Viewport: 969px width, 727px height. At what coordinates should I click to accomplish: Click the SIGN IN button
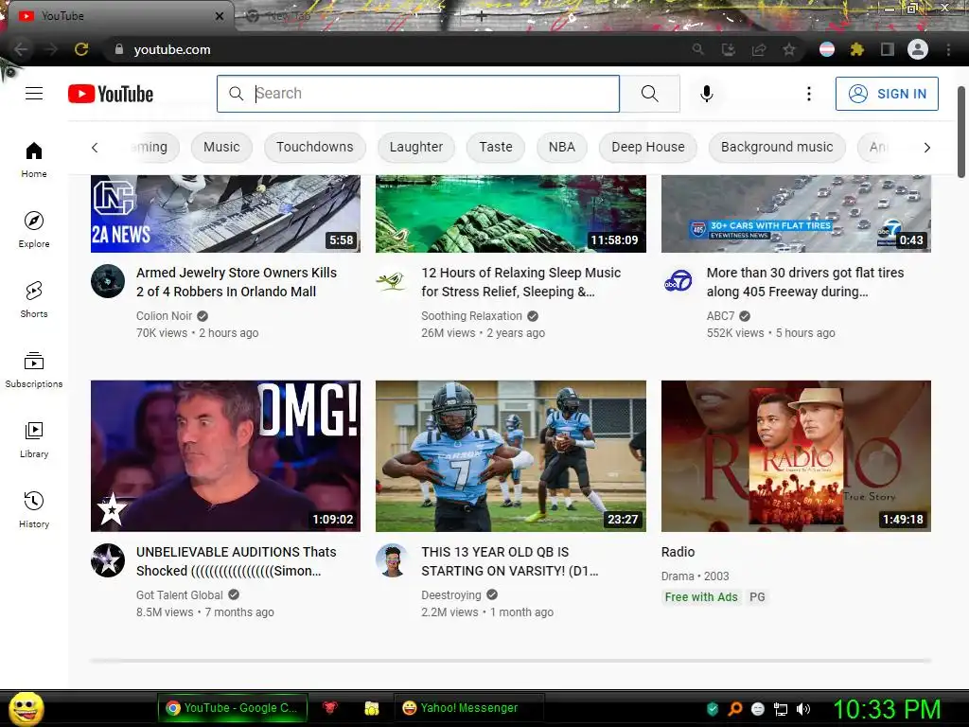tap(887, 94)
